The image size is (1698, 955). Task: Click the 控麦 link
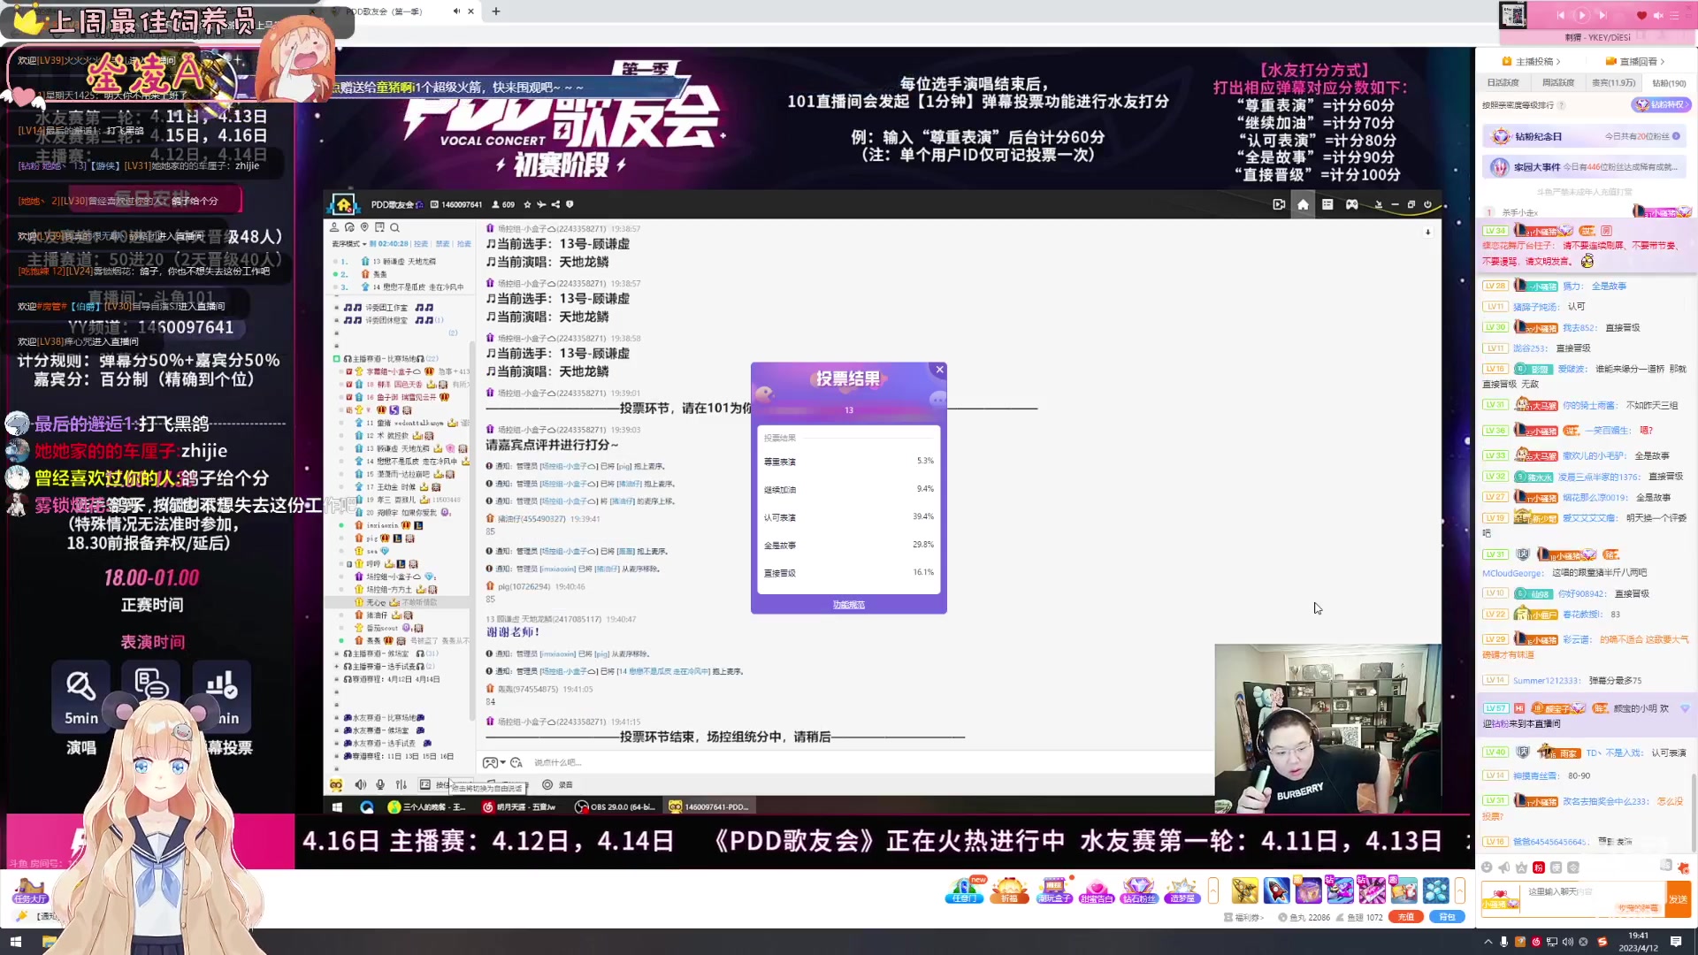420,243
